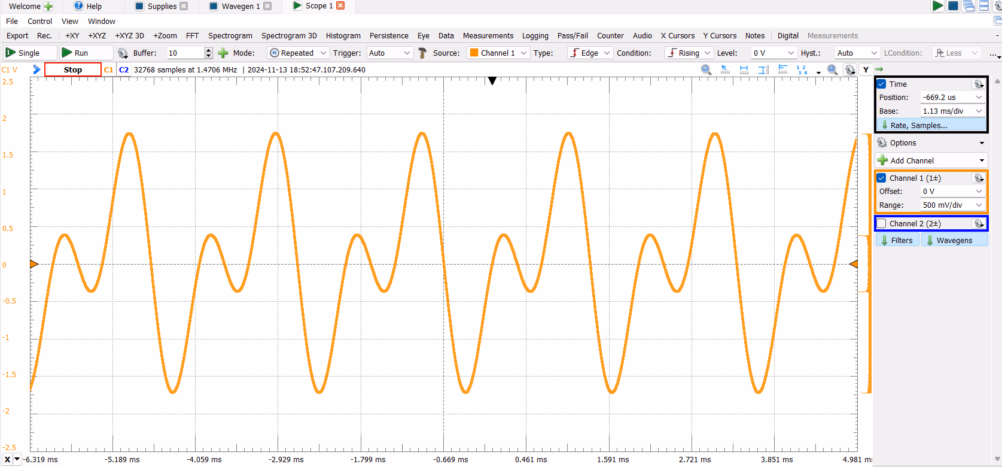Click the Source Channel 1 orange swatch
Screen dimensions: 1002x467
point(474,53)
